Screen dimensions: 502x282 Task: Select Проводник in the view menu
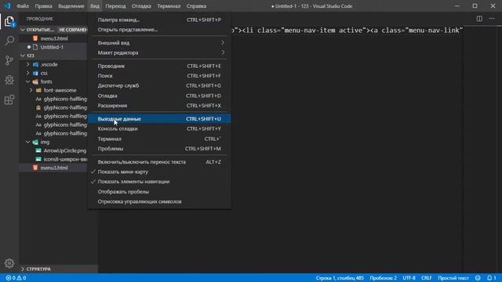pos(159,66)
